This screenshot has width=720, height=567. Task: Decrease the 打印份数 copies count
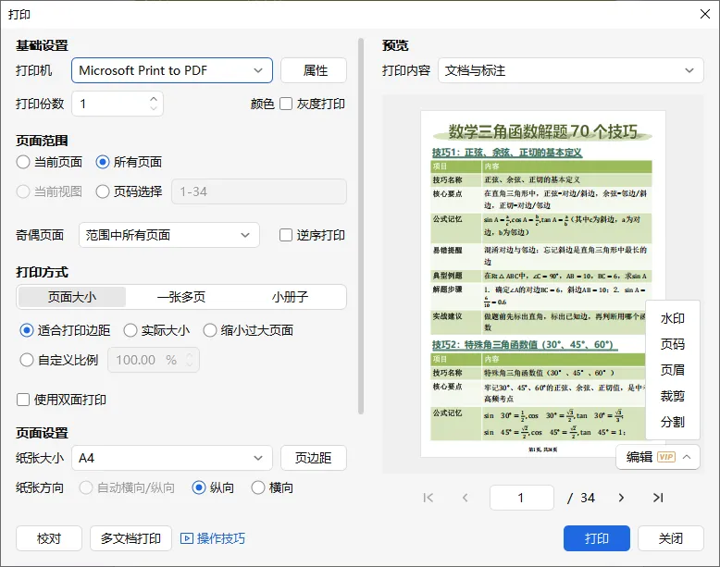point(154,108)
